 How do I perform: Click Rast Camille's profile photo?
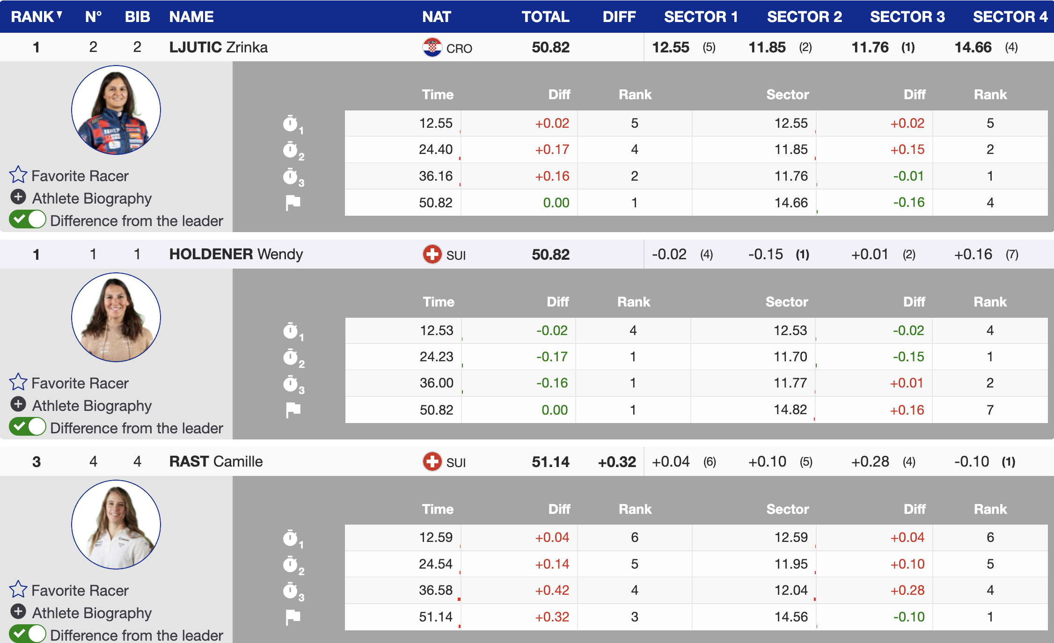(x=116, y=525)
